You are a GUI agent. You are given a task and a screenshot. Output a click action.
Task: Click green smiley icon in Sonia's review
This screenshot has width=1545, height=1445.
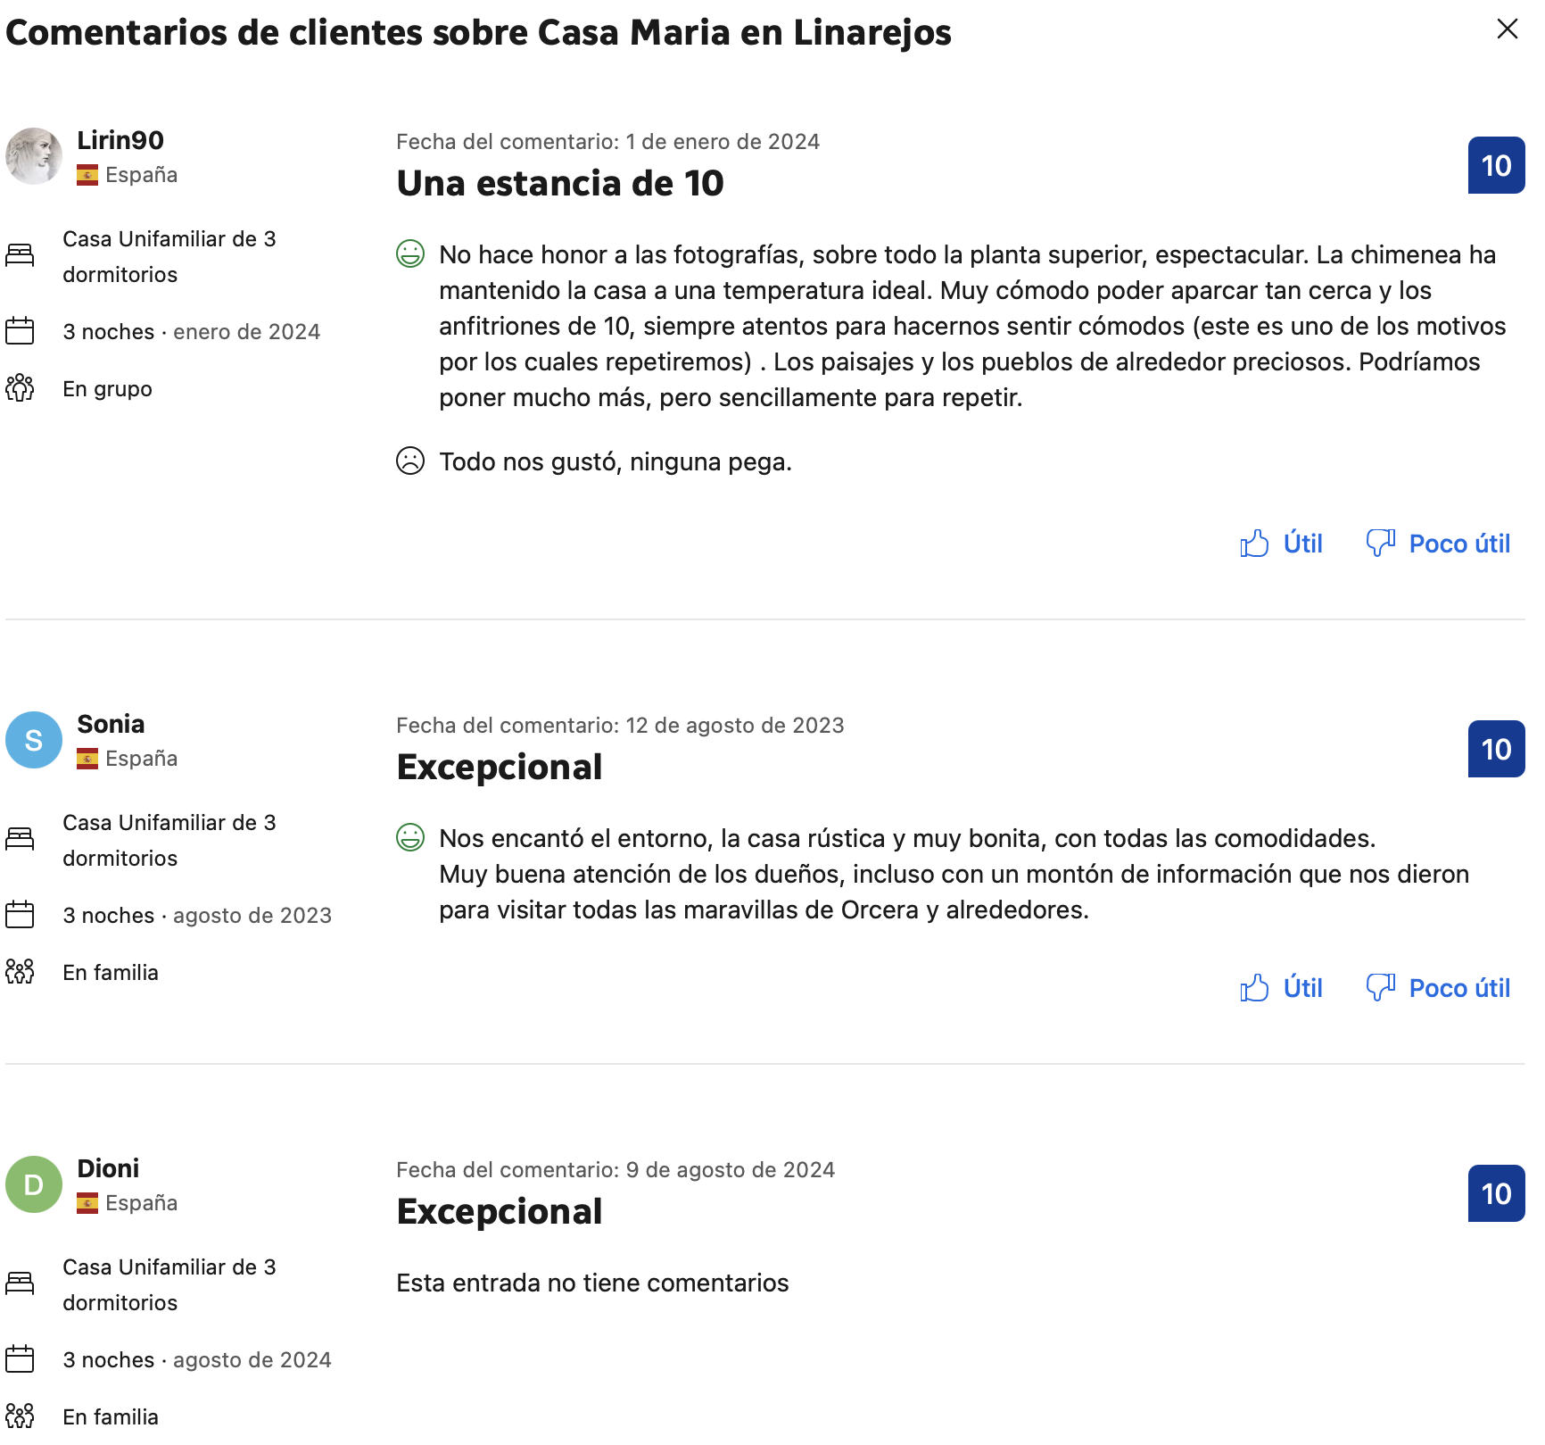[410, 838]
